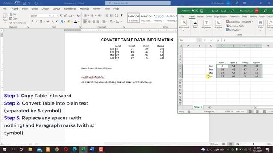273x153 pixels.
Task: Clear all formatting in Word
Action: (x=78, y=16)
